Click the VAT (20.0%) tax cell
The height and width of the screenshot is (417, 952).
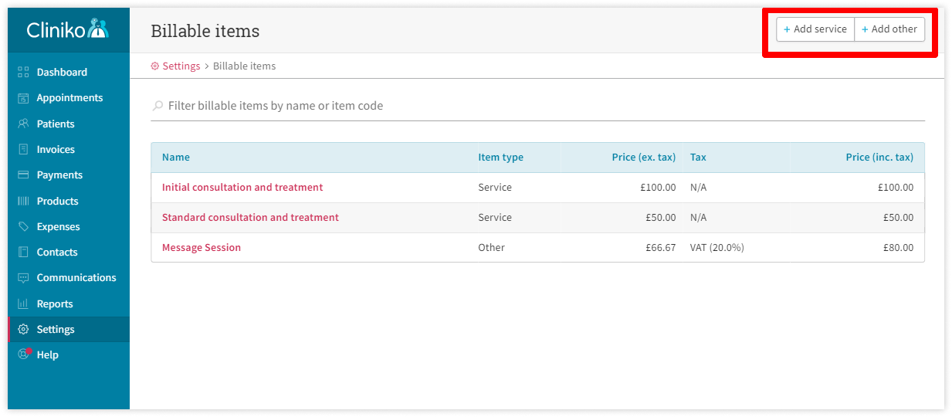pos(717,248)
